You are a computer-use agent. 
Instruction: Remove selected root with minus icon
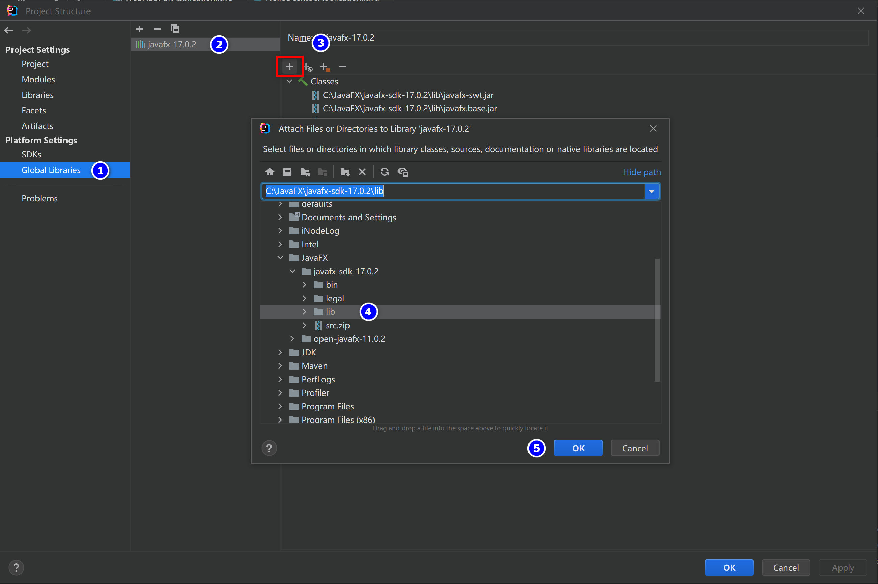click(342, 66)
